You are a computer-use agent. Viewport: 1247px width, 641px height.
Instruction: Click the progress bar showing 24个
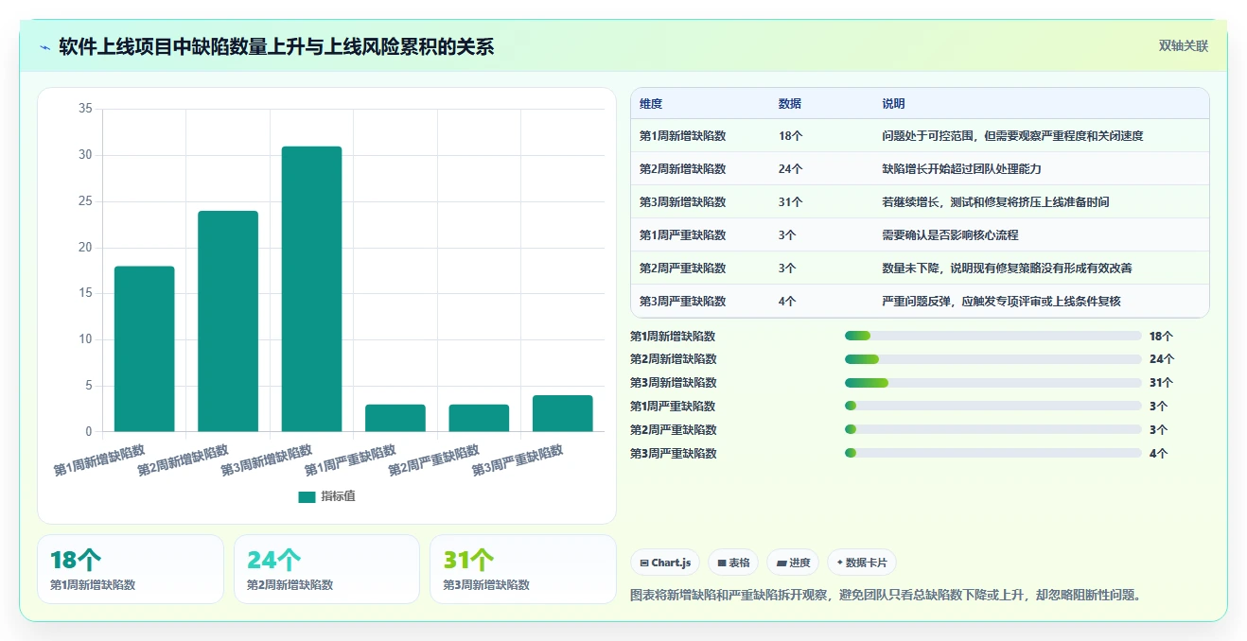993,359
